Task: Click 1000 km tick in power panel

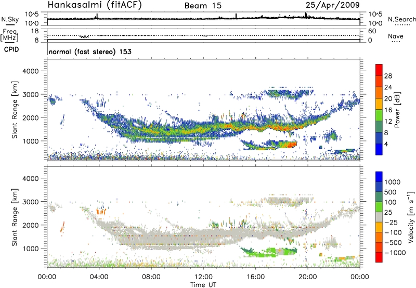Action: [30, 141]
